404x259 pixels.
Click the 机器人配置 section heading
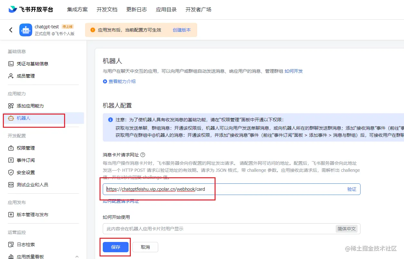point(117,106)
